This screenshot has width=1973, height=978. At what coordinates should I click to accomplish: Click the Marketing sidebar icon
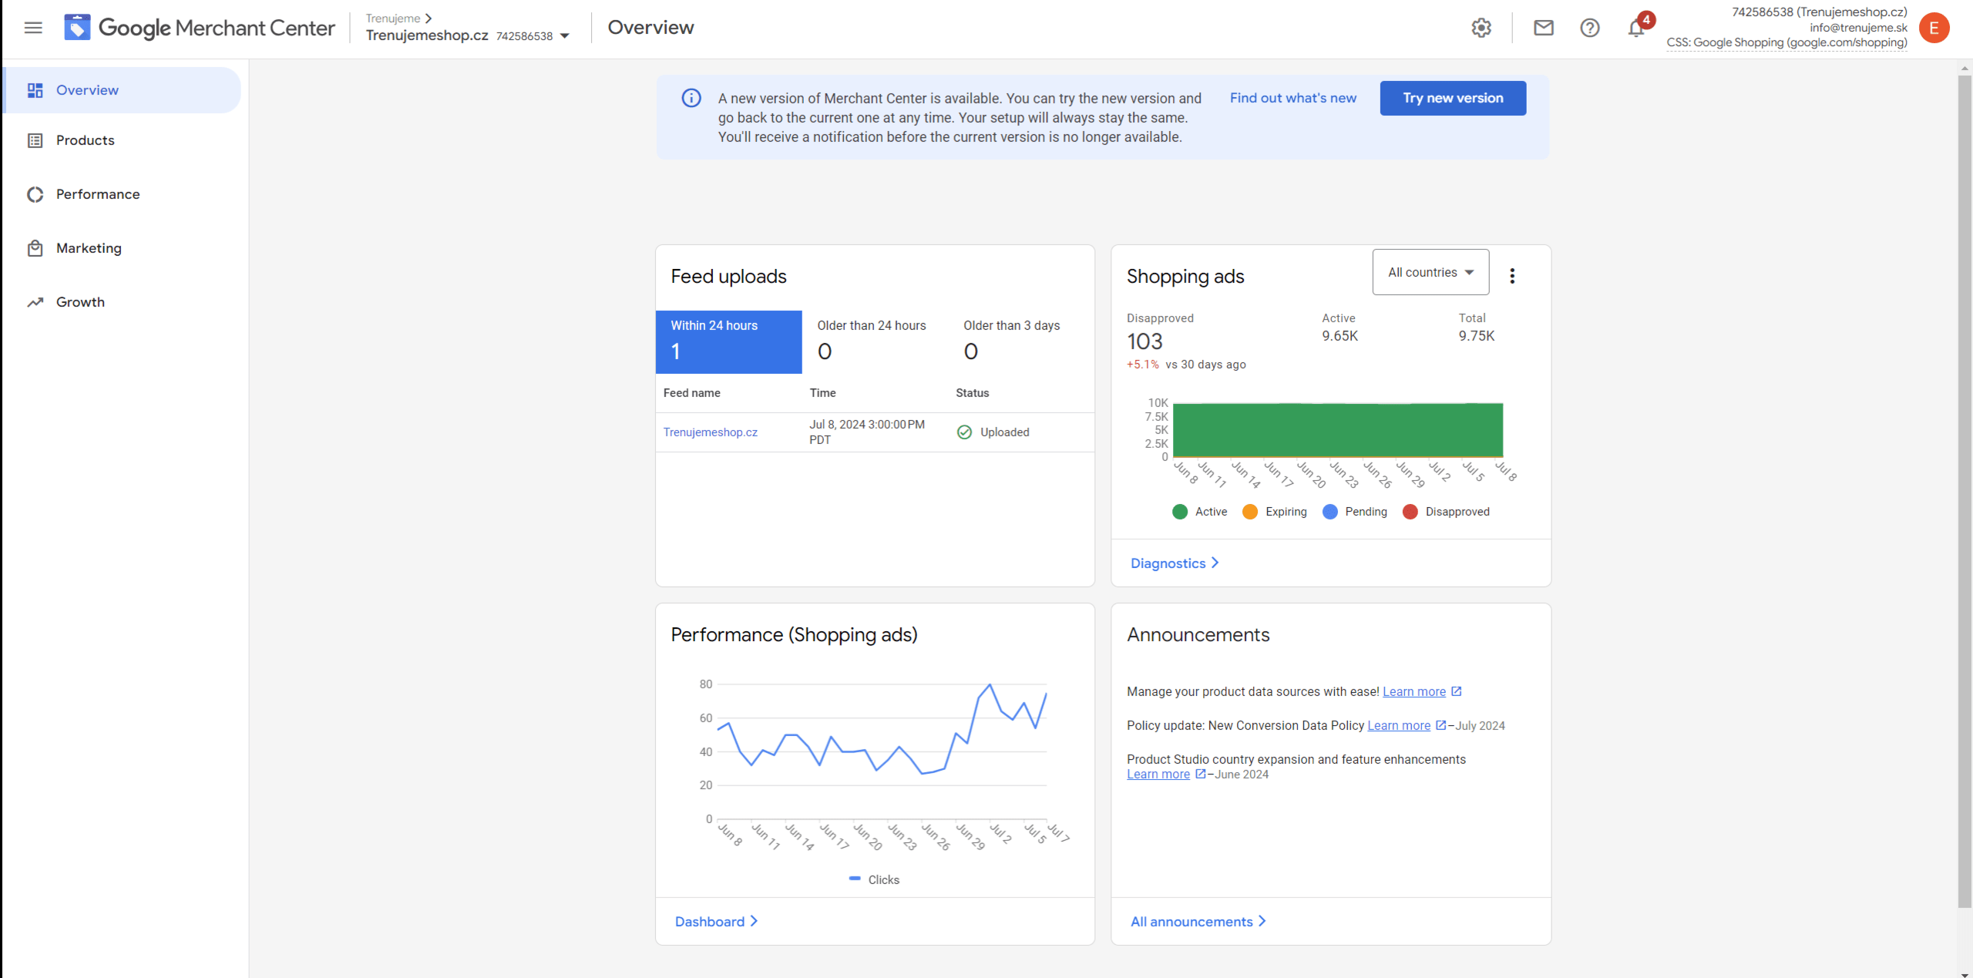click(35, 248)
